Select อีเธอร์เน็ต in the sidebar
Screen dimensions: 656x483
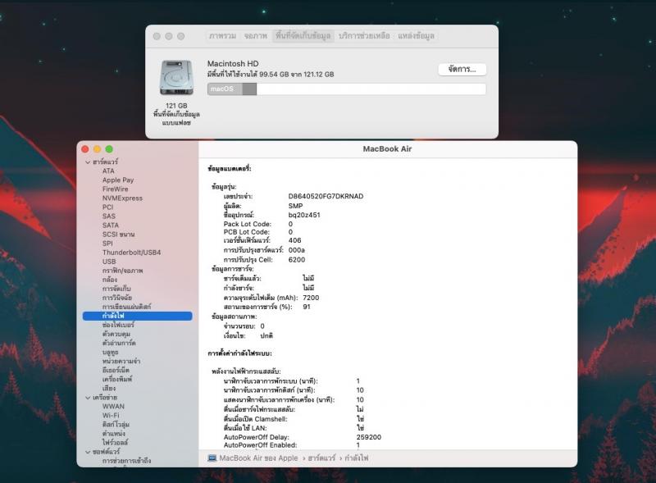point(116,371)
